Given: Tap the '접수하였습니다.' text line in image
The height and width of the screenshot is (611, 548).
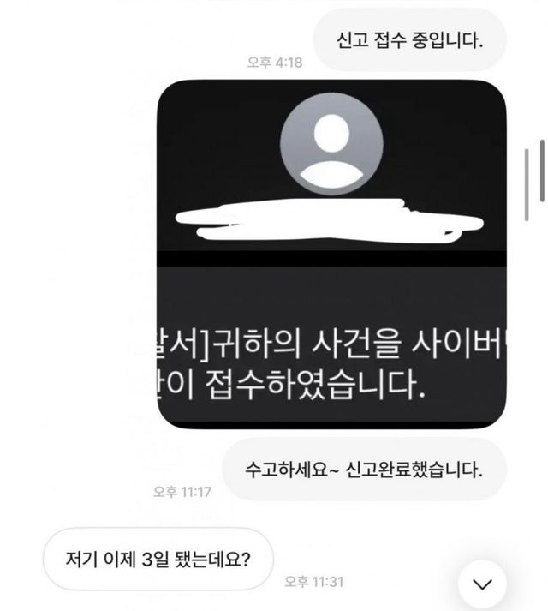Looking at the screenshot, I should tap(315, 385).
